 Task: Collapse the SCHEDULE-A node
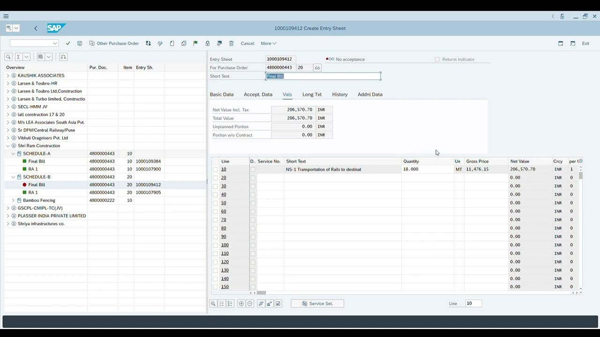(x=13, y=154)
